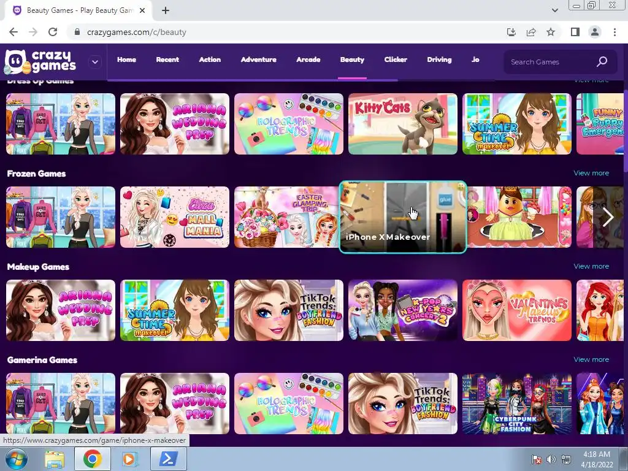The image size is (628, 471).
Task: Open the Home menu item
Action: coord(126,59)
